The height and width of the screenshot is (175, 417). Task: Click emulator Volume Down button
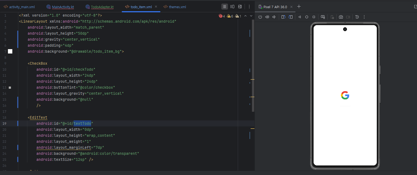tap(274, 17)
